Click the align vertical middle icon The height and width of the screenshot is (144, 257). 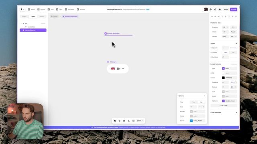[x=226, y=16]
